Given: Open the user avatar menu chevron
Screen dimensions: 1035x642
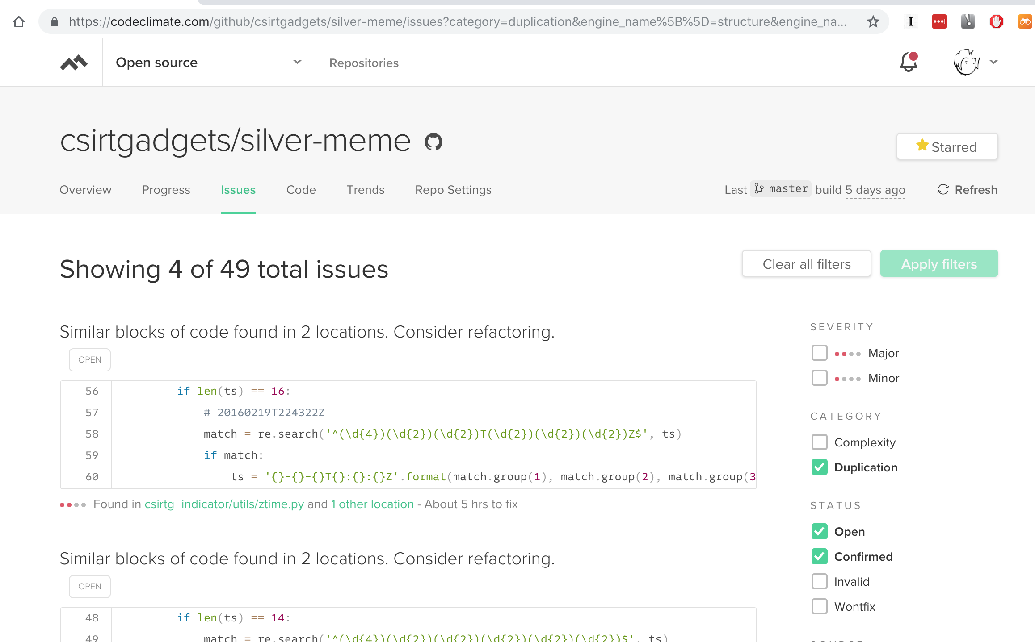Looking at the screenshot, I should tap(993, 62).
